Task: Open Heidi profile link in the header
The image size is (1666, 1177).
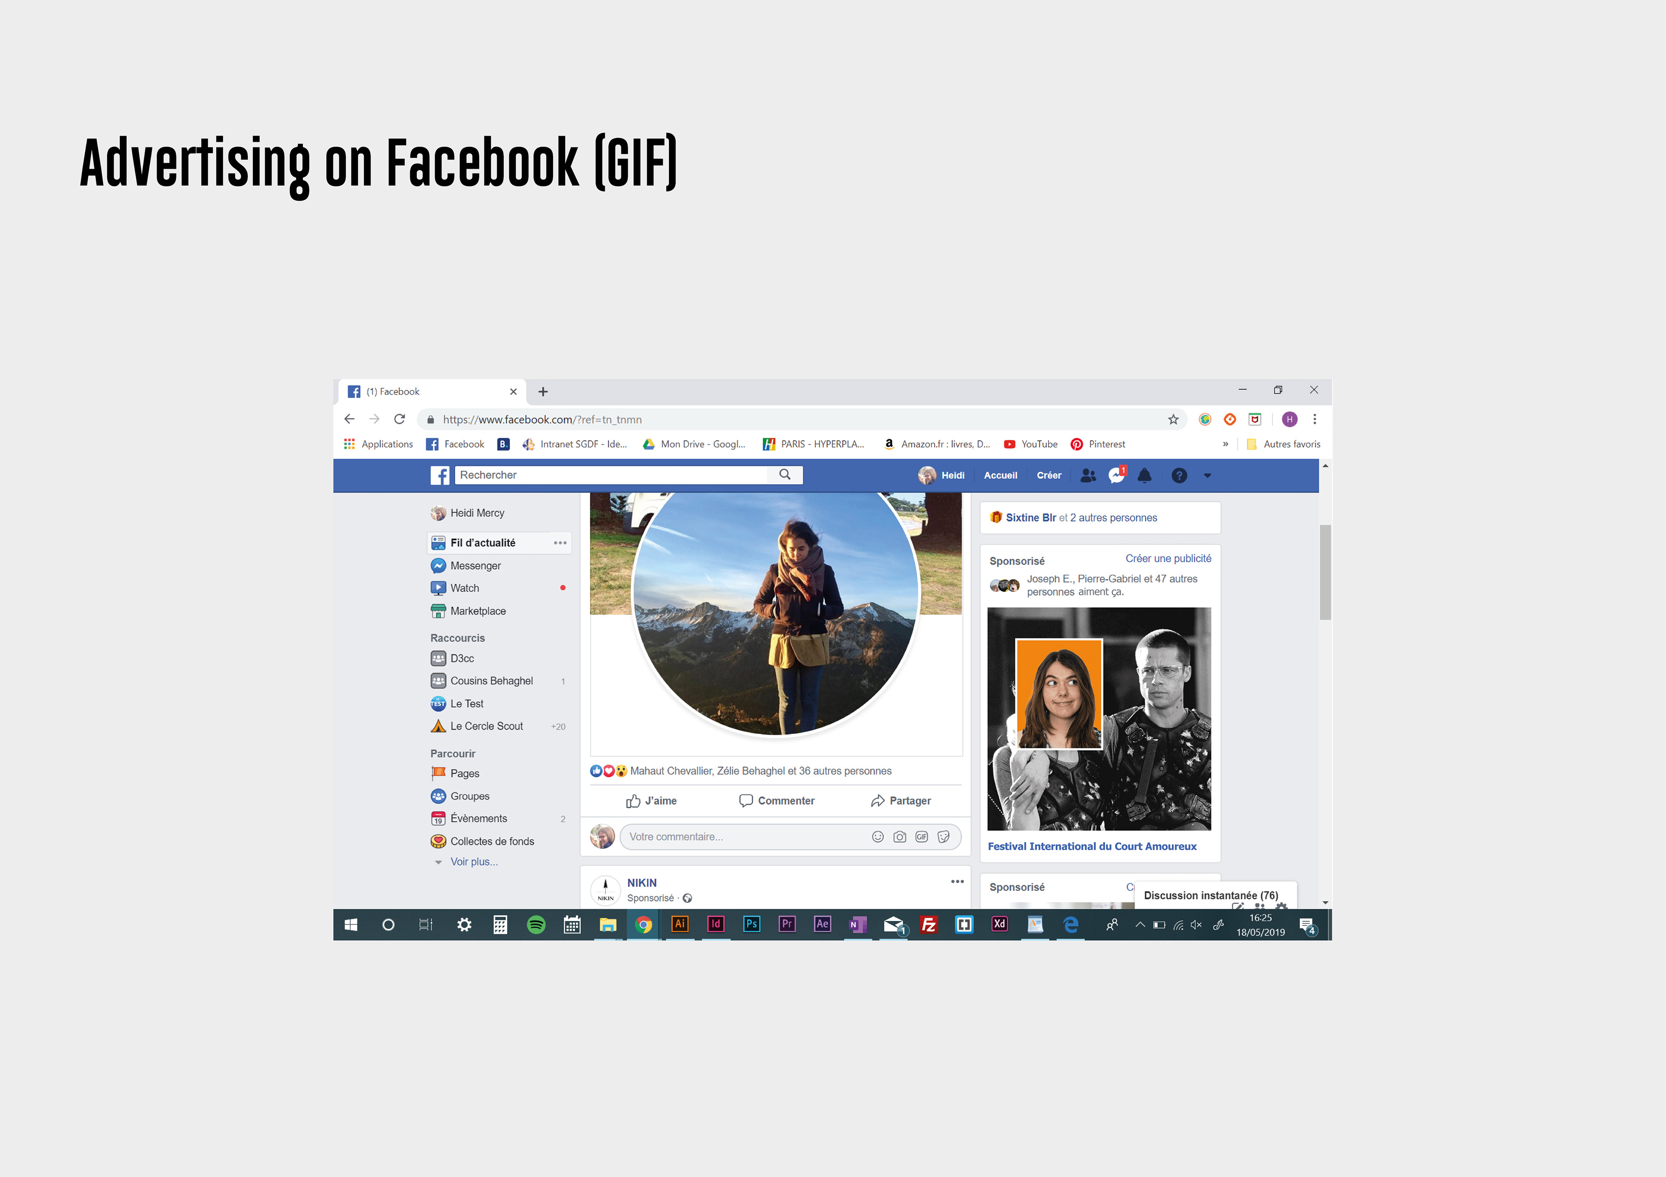Action: click(x=942, y=475)
